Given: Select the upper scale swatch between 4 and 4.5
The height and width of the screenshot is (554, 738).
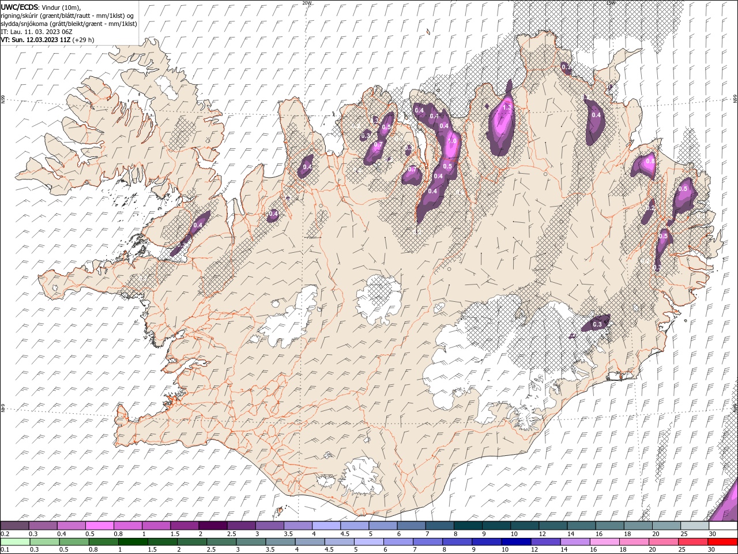Looking at the screenshot, I should tap(326, 526).
